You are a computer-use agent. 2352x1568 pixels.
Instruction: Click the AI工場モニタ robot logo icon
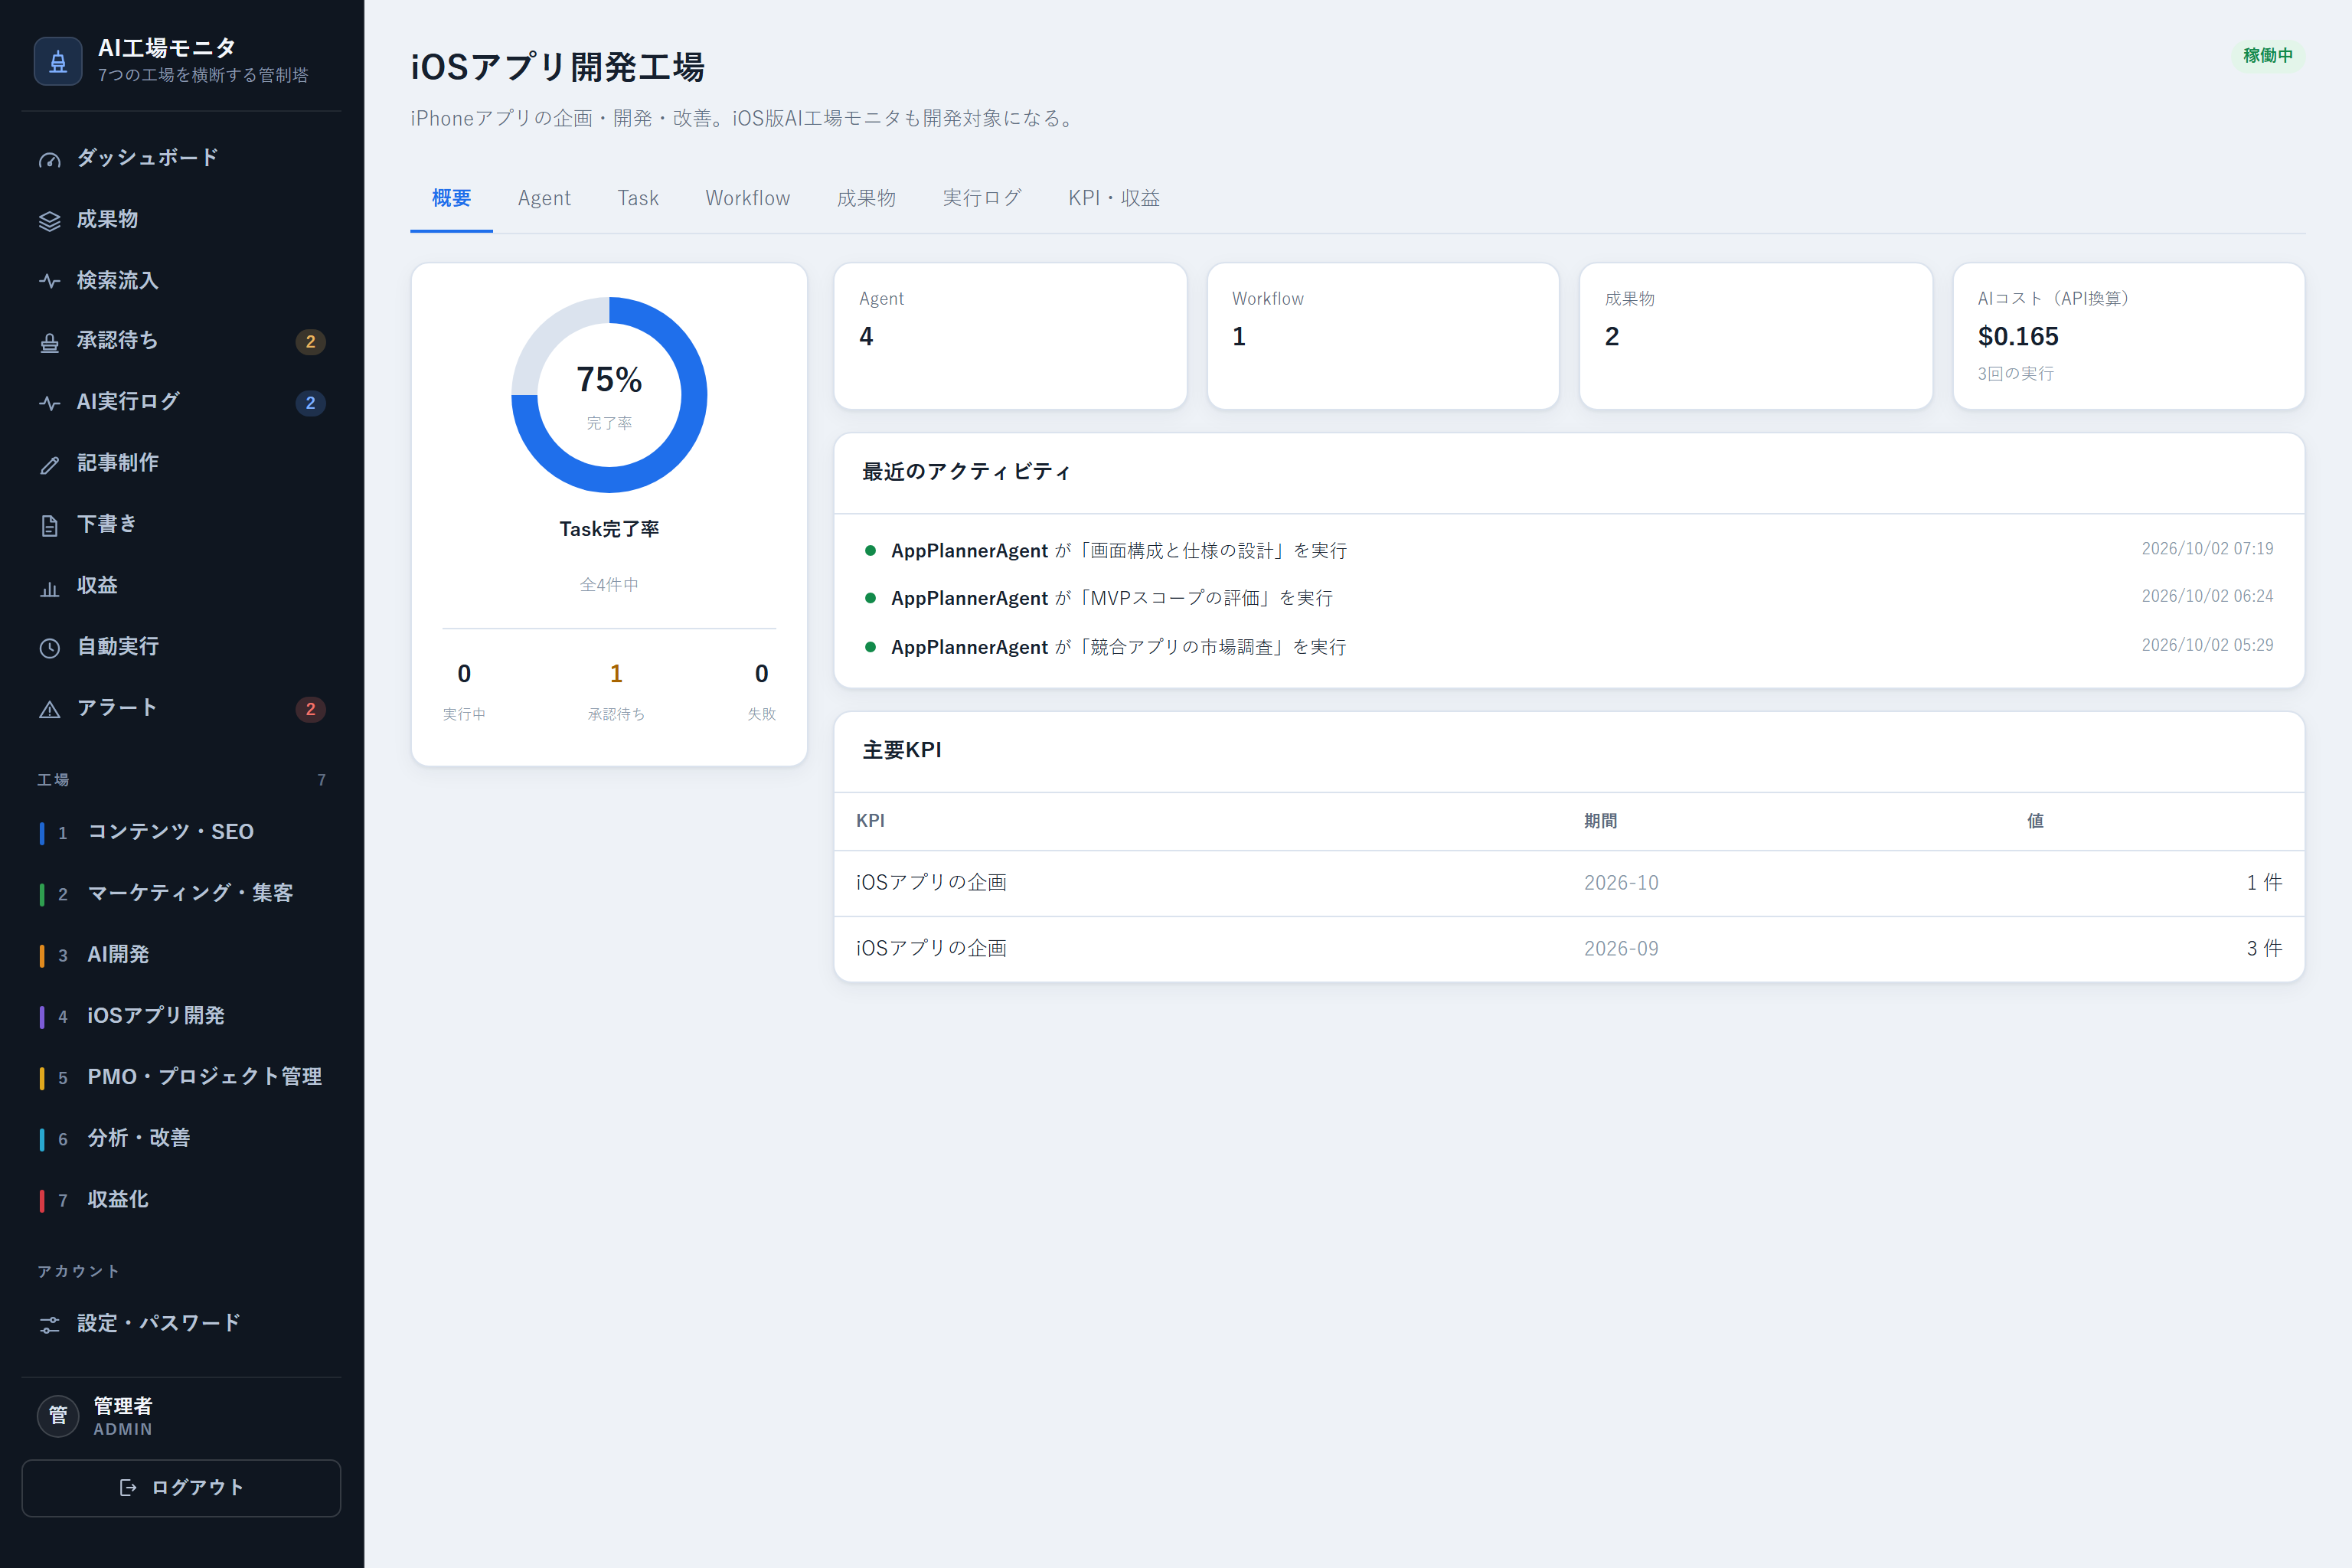pos(58,61)
